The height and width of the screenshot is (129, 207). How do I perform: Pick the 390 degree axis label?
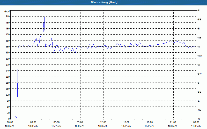[8, 41]
